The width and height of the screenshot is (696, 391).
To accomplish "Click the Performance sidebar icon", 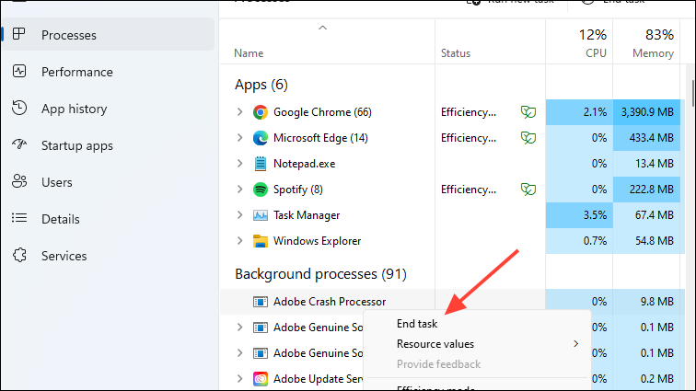I will coord(19,71).
